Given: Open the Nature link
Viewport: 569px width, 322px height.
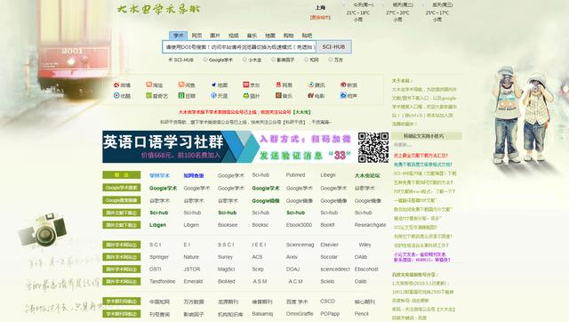Looking at the screenshot, I should click(191, 257).
